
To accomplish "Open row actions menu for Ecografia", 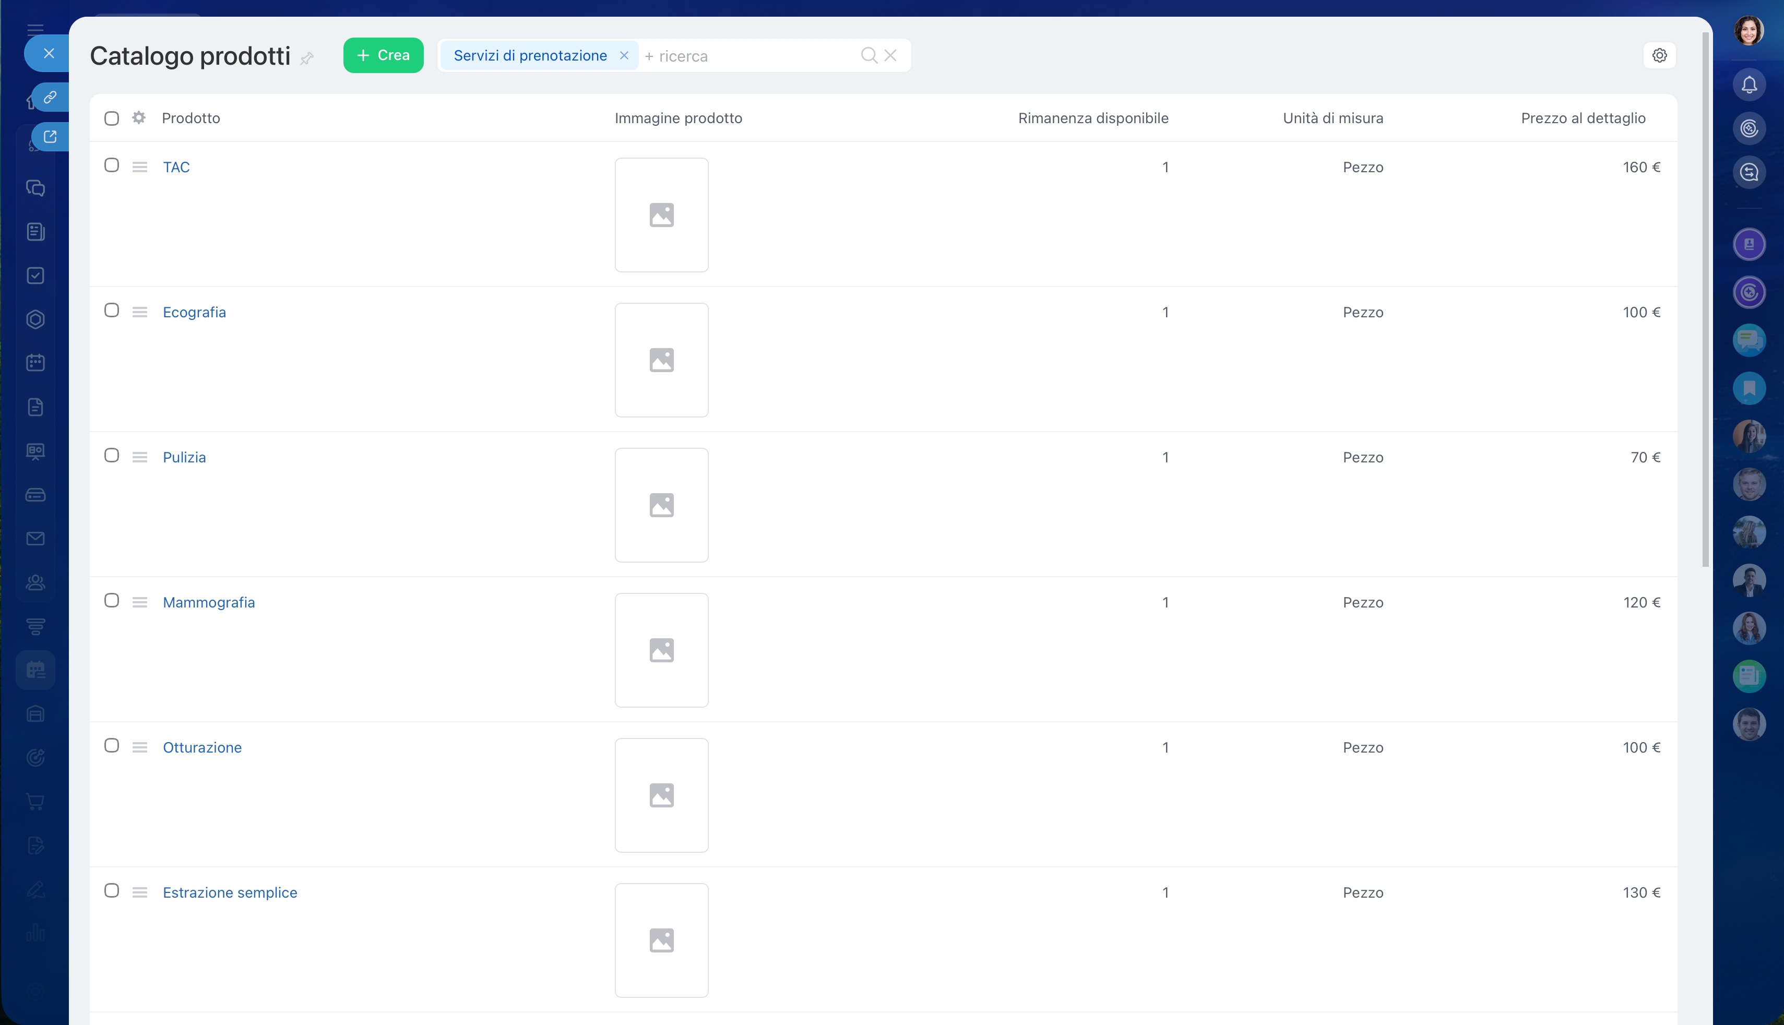I will 139,312.
